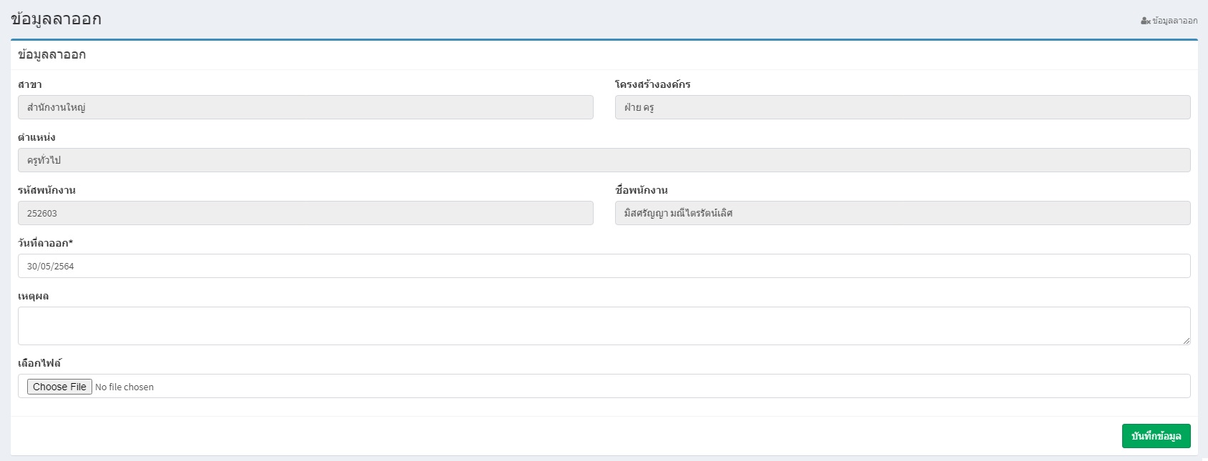Open the ข้อมูลลาออก breadcrumb link

tap(1175, 21)
